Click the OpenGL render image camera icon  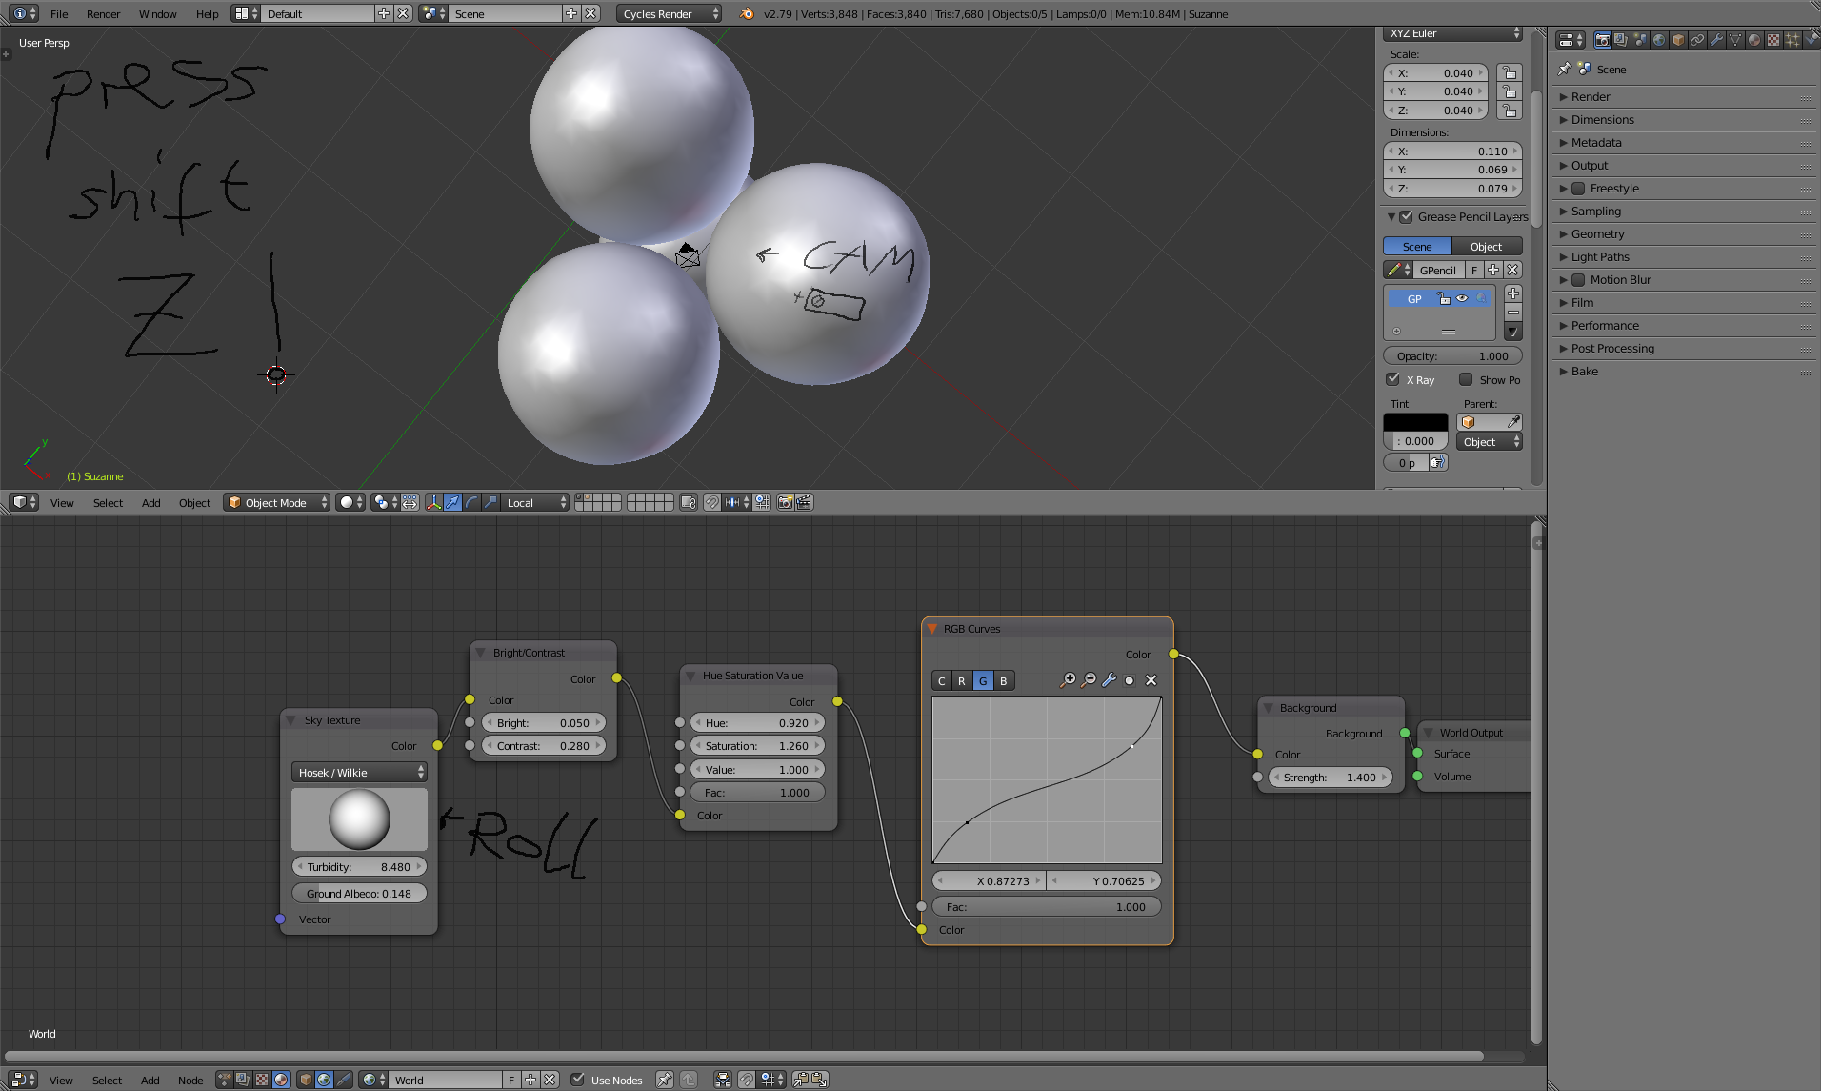(x=785, y=502)
